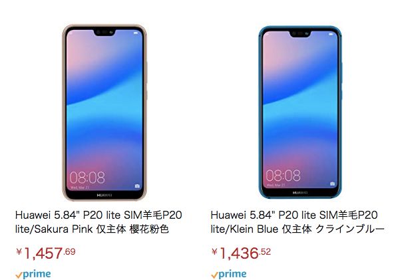
Task: Click the orange prime checkmark below ¥1,457.69
Action: 19,275
